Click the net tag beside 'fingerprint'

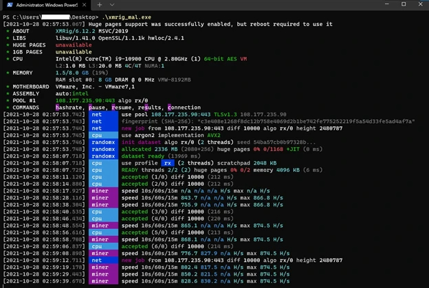pyautogui.click(x=96, y=121)
